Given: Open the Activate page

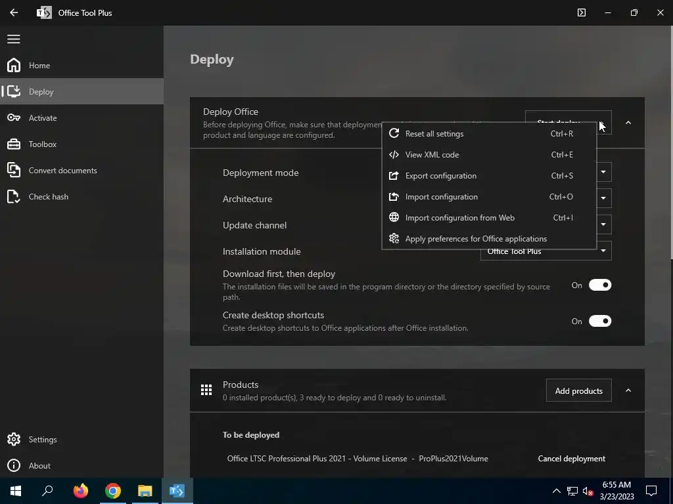Looking at the screenshot, I should [x=81, y=117].
